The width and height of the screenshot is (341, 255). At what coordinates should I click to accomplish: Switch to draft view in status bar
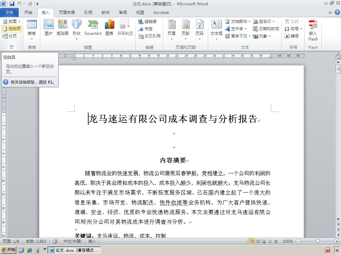(276, 241)
